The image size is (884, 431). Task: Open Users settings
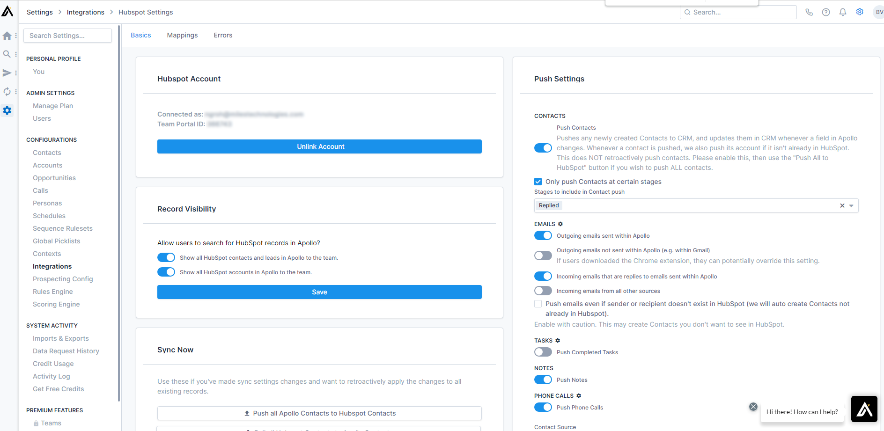(42, 118)
